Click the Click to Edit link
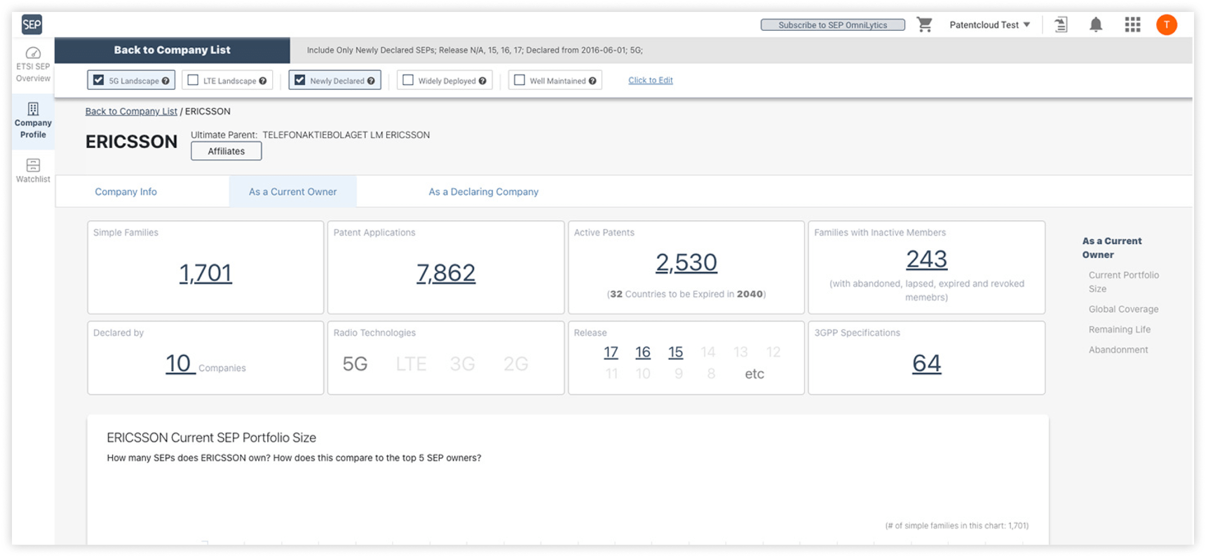This screenshot has width=1206, height=557. (650, 80)
